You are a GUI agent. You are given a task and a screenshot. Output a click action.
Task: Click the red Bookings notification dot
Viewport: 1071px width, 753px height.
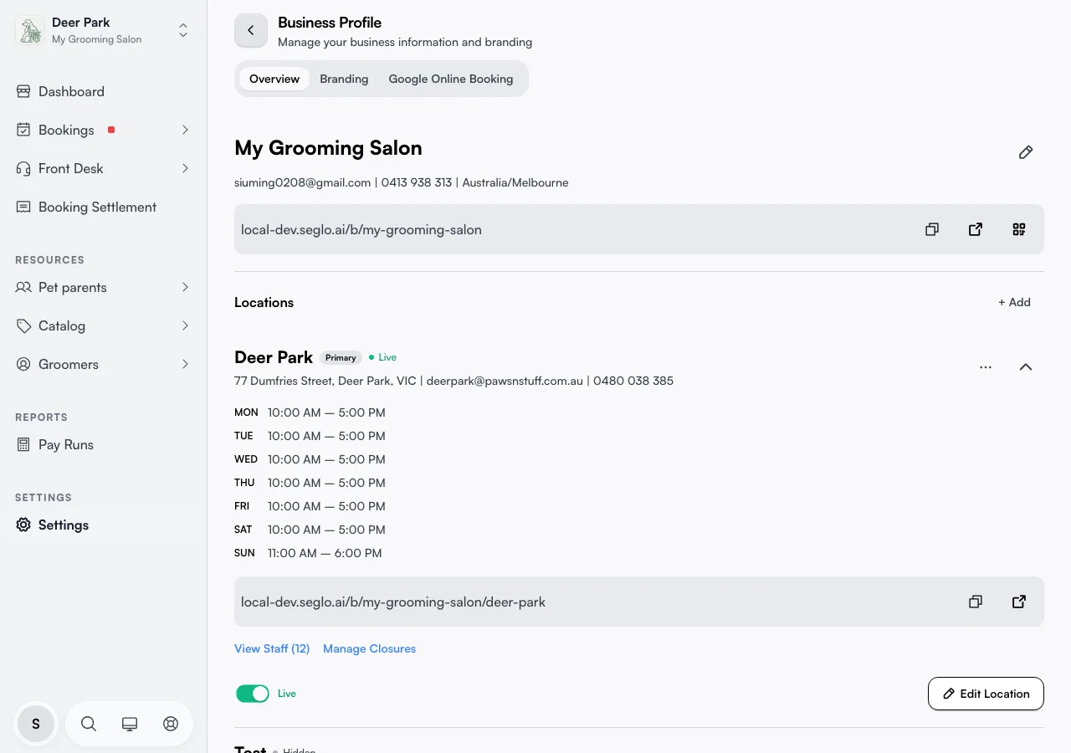pos(111,130)
